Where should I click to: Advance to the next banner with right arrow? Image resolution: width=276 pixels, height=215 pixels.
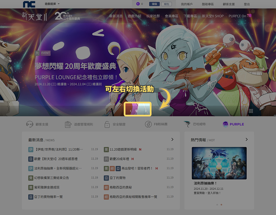(x=145, y=111)
